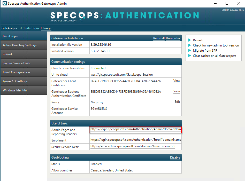Click the Specops app icon in title bar
The height and width of the screenshot is (181, 245).
(x=5, y=3)
